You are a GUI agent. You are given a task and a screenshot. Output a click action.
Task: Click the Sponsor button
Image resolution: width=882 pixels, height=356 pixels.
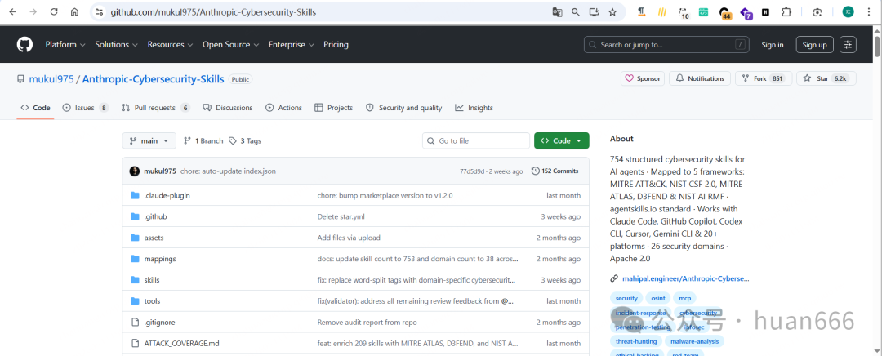click(x=643, y=78)
